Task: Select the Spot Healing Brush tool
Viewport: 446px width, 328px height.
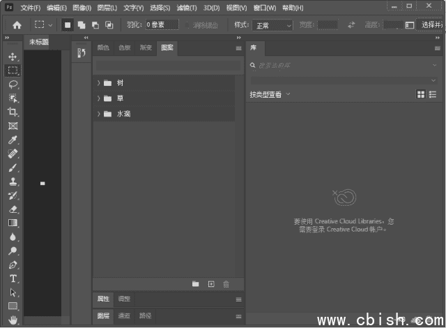Action: click(13, 154)
